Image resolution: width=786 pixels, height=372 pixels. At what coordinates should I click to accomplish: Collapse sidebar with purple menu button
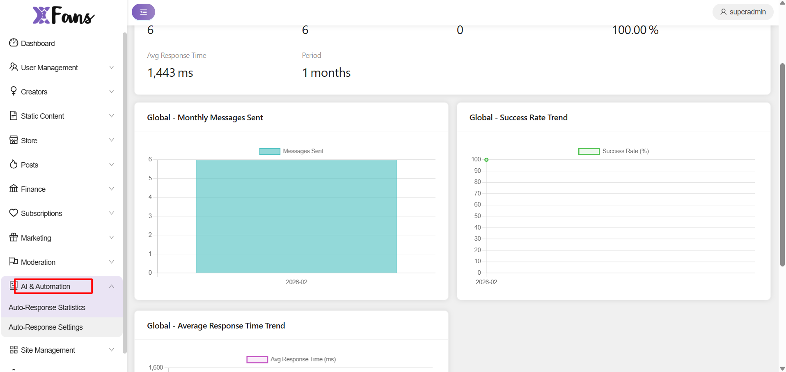[x=143, y=12]
